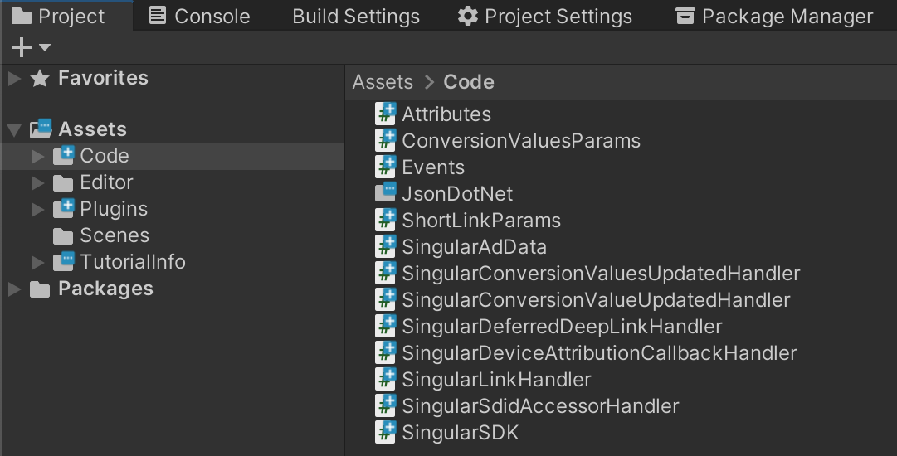The height and width of the screenshot is (456, 897).
Task: Open the Package Manager tab
Action: [x=774, y=16]
